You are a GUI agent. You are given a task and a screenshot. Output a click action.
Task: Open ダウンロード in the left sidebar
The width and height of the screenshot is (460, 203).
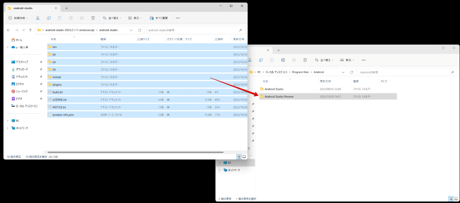20,69
